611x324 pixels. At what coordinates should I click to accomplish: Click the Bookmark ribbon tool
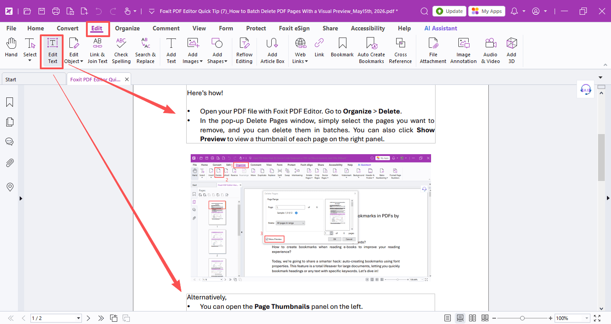pos(342,48)
